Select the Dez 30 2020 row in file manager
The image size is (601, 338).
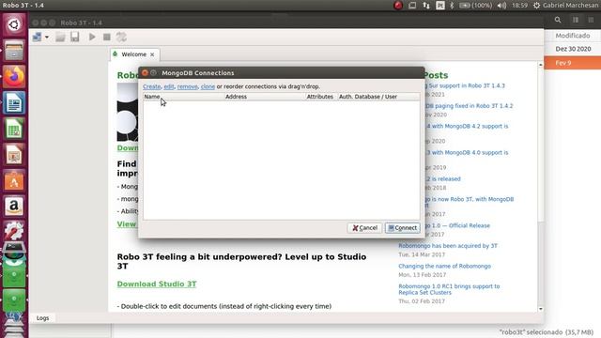coord(573,49)
